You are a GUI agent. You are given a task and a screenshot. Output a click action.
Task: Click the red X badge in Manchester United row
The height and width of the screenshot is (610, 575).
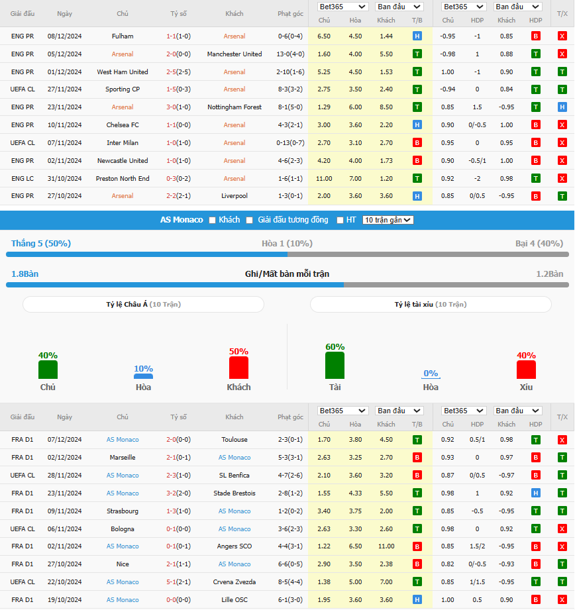pos(562,54)
